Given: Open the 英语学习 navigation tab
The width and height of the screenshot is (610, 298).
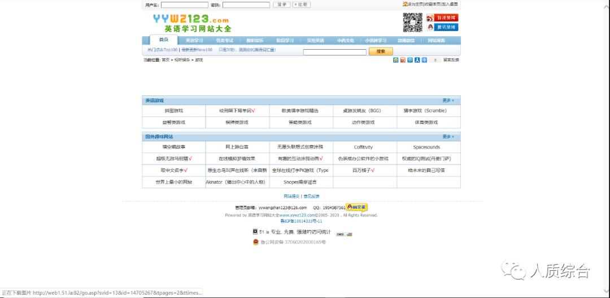Looking at the screenshot, I should (x=194, y=41).
